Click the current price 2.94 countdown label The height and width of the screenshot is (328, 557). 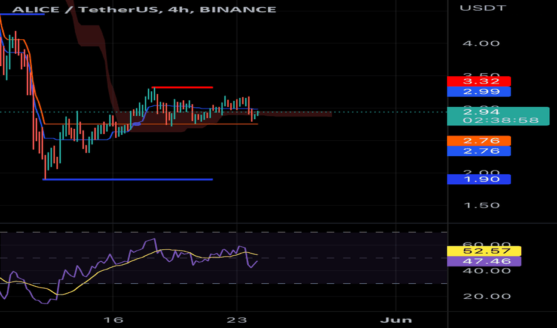pos(498,116)
